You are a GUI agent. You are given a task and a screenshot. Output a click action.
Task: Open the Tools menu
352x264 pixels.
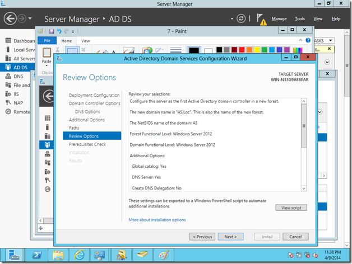click(300, 19)
